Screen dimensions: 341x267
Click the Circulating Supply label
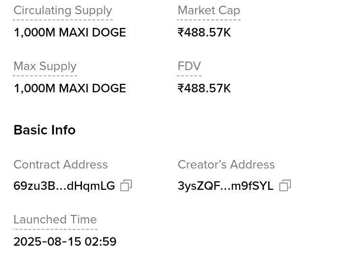coord(63,10)
